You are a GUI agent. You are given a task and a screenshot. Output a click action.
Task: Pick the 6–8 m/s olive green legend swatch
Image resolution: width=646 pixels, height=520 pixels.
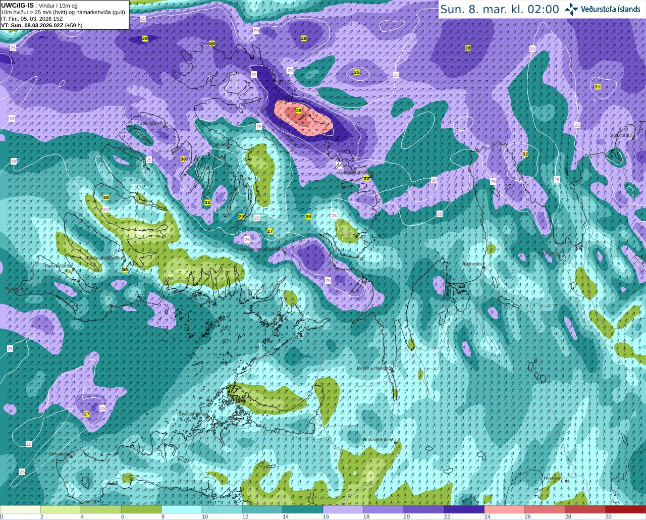pos(141,509)
